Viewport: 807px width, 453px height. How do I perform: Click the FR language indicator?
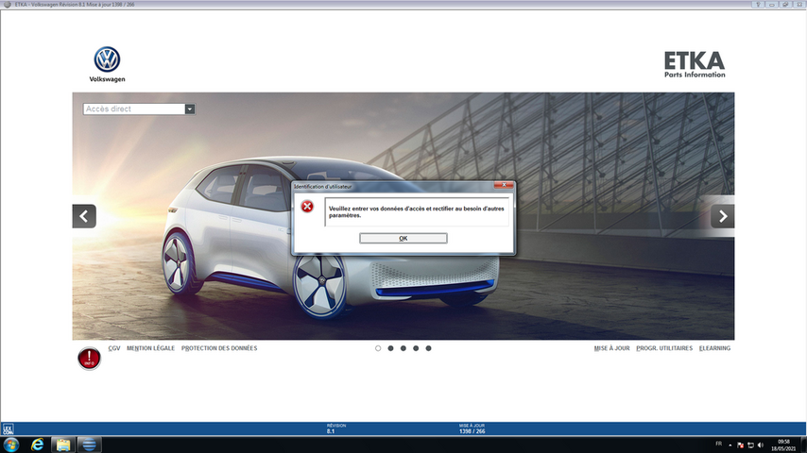718,444
